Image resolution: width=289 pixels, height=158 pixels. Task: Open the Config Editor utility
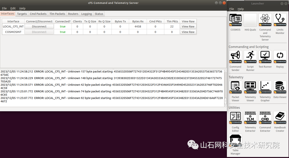click(235, 117)
